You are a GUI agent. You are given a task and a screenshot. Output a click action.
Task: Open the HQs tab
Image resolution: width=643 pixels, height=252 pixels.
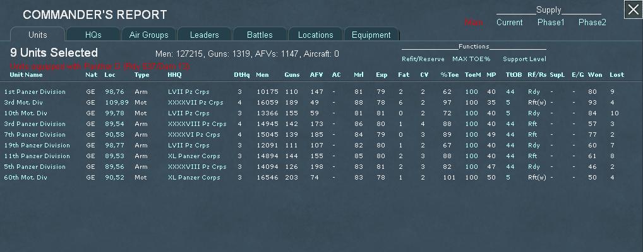point(93,35)
